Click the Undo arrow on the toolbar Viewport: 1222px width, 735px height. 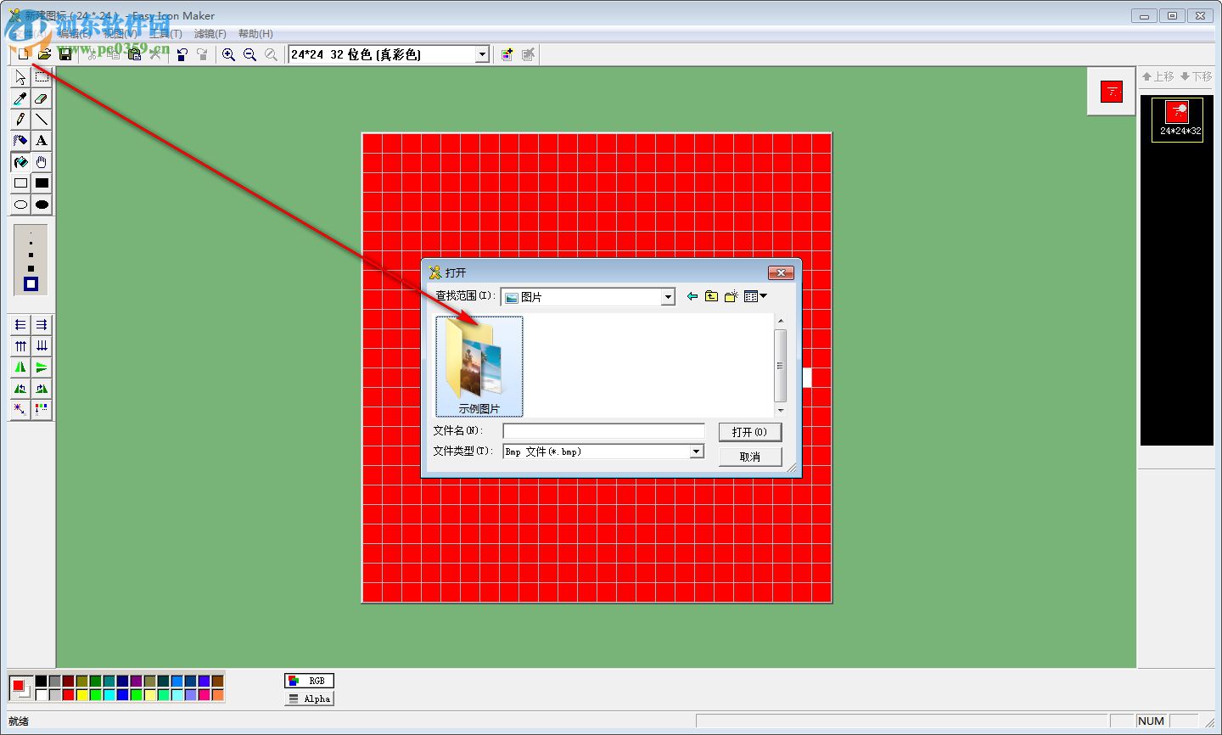pos(182,54)
